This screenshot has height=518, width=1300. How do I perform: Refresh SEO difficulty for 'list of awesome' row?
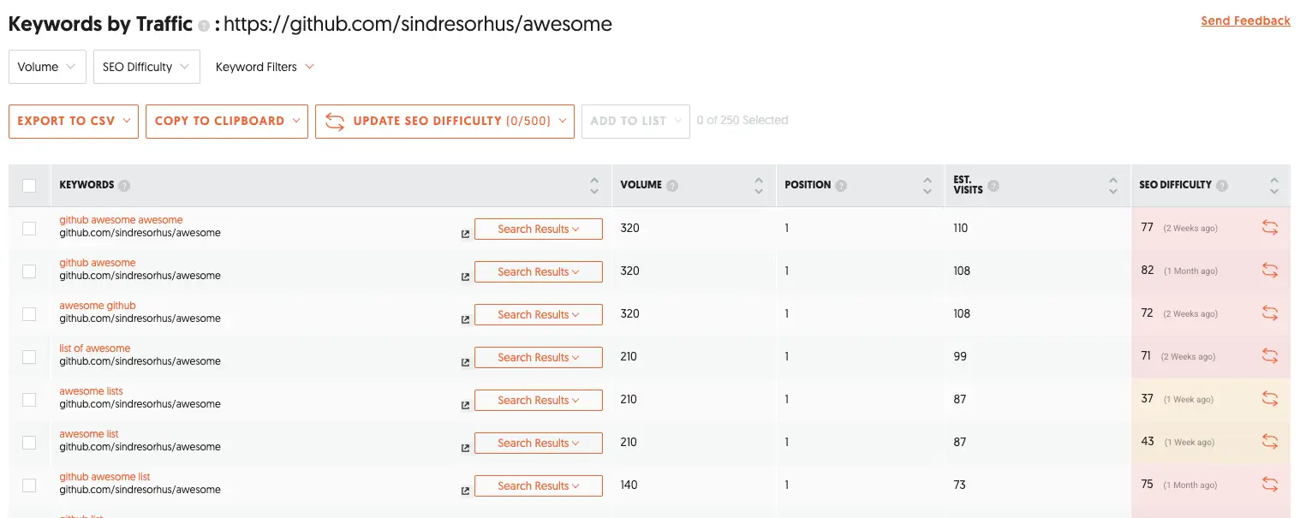[1270, 356]
